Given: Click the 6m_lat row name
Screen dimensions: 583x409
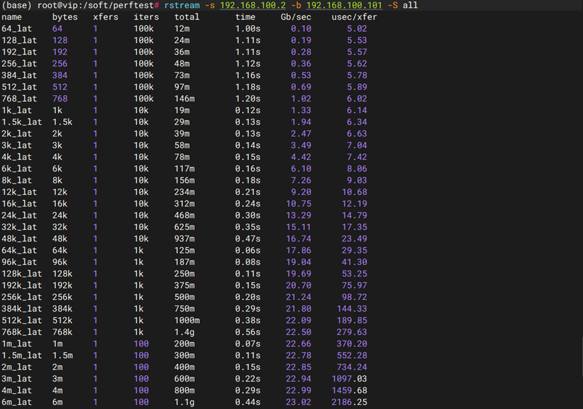Looking at the screenshot, I should point(17,402).
